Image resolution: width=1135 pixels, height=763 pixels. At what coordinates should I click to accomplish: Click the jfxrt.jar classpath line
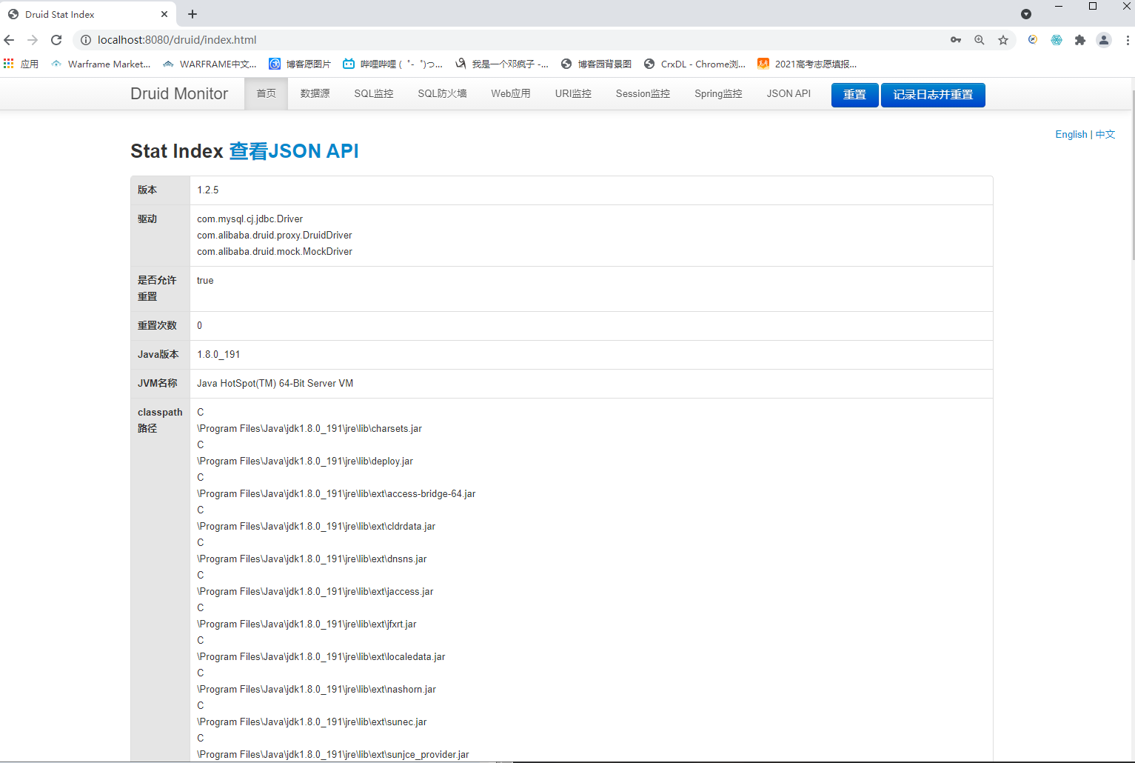point(307,624)
